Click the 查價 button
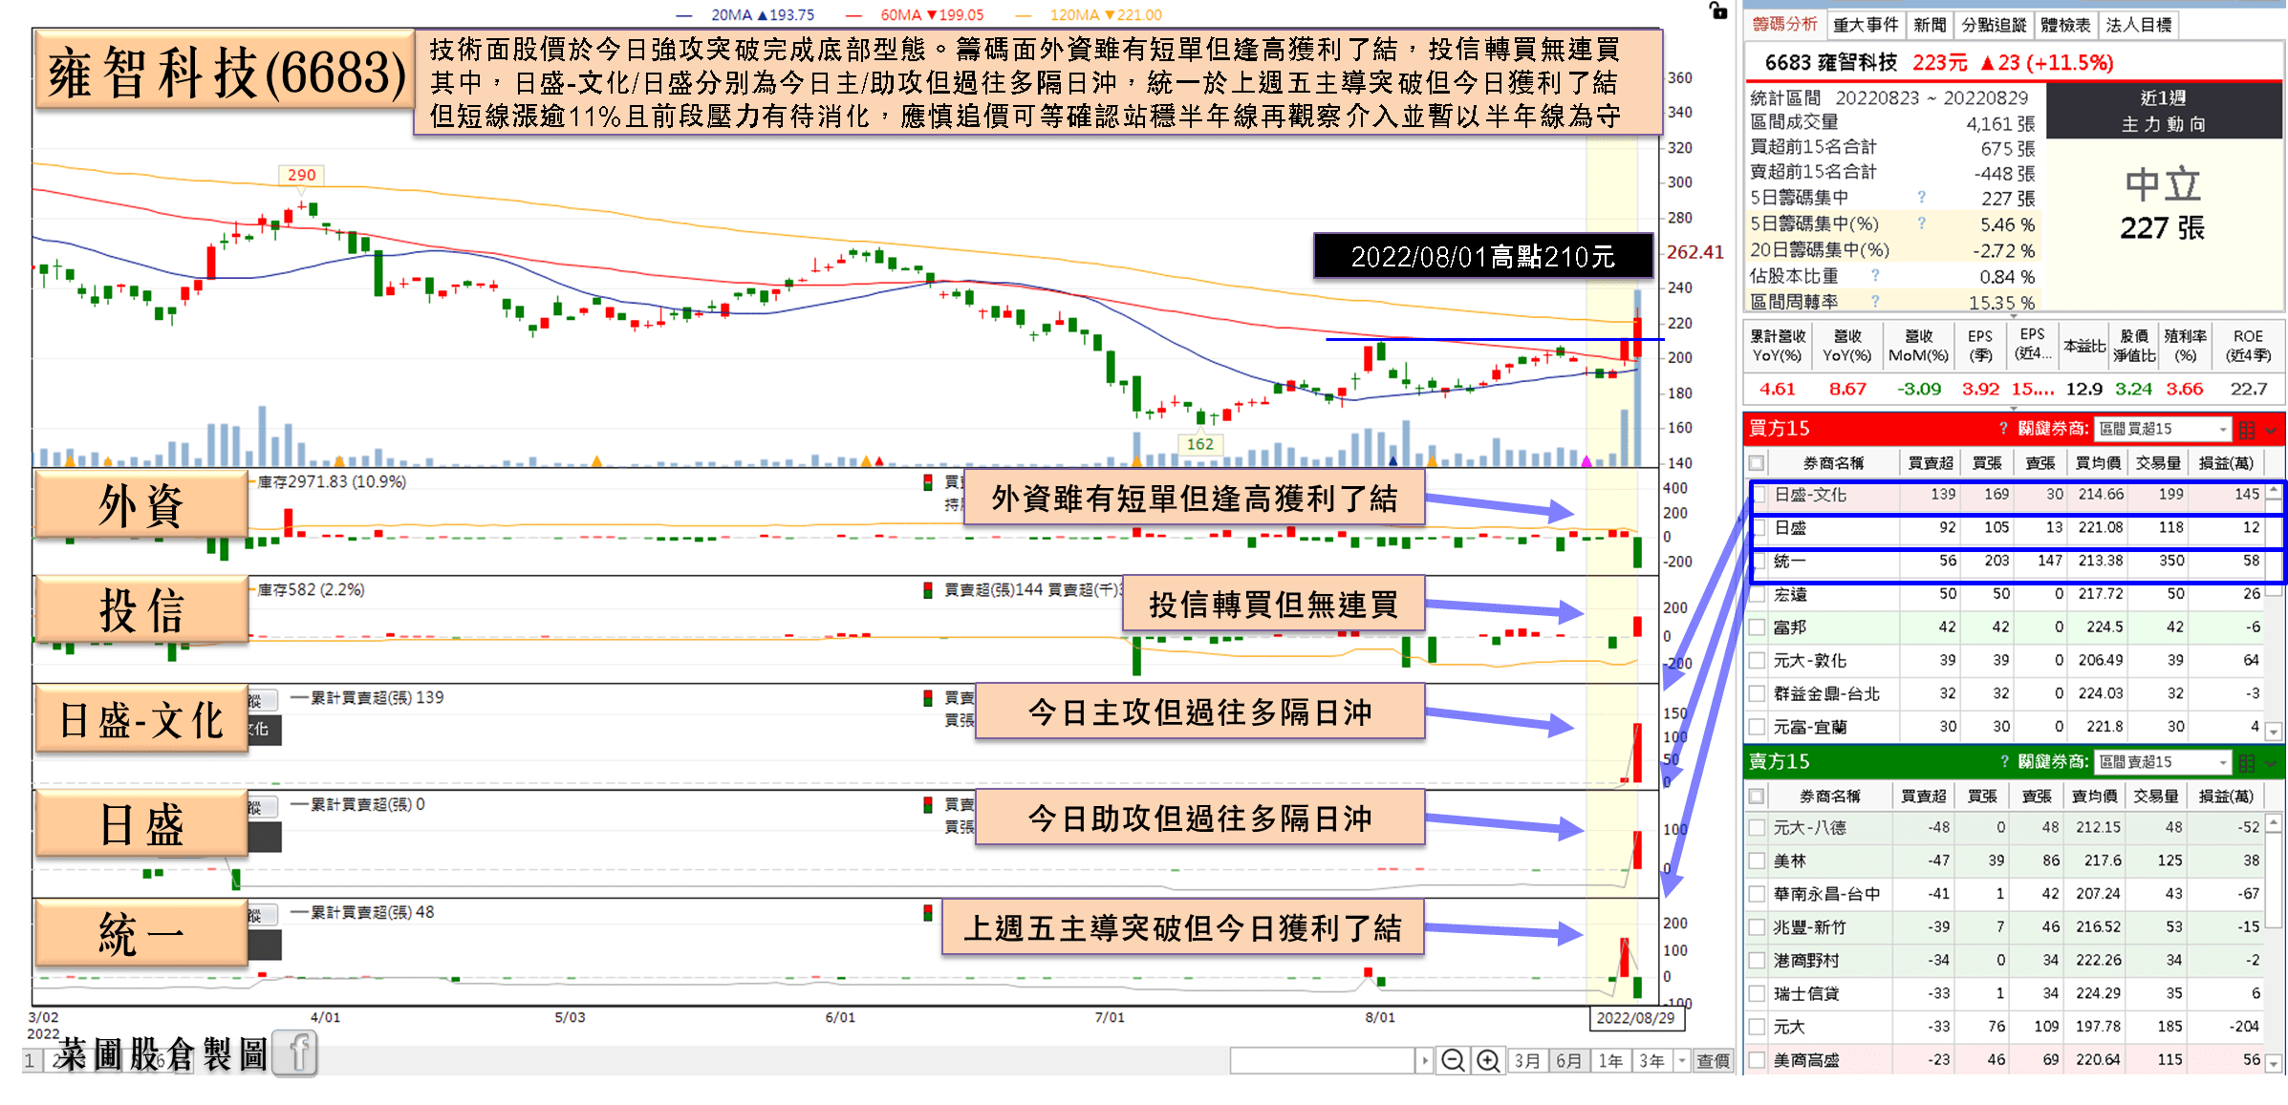The image size is (2288, 1105). (1713, 1061)
